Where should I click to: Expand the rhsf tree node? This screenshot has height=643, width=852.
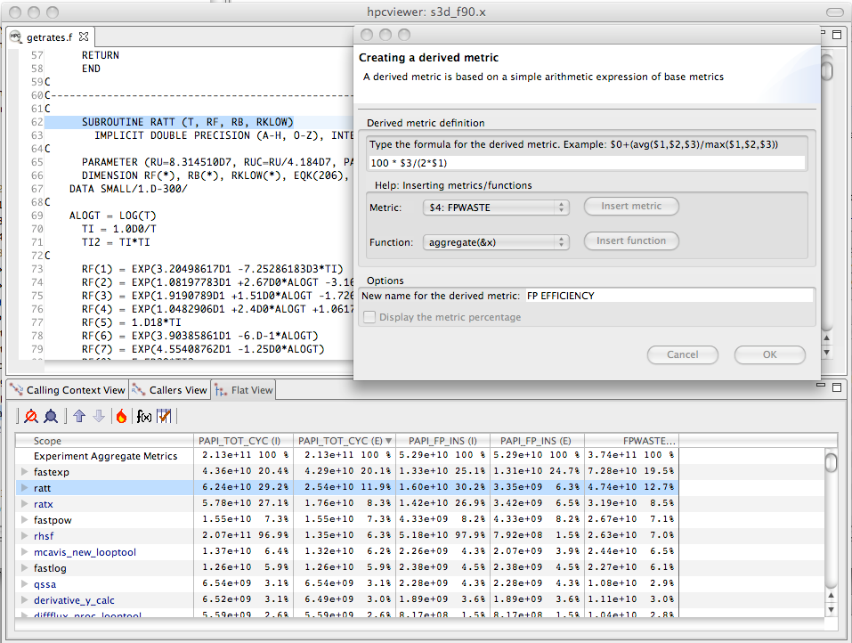click(x=24, y=536)
